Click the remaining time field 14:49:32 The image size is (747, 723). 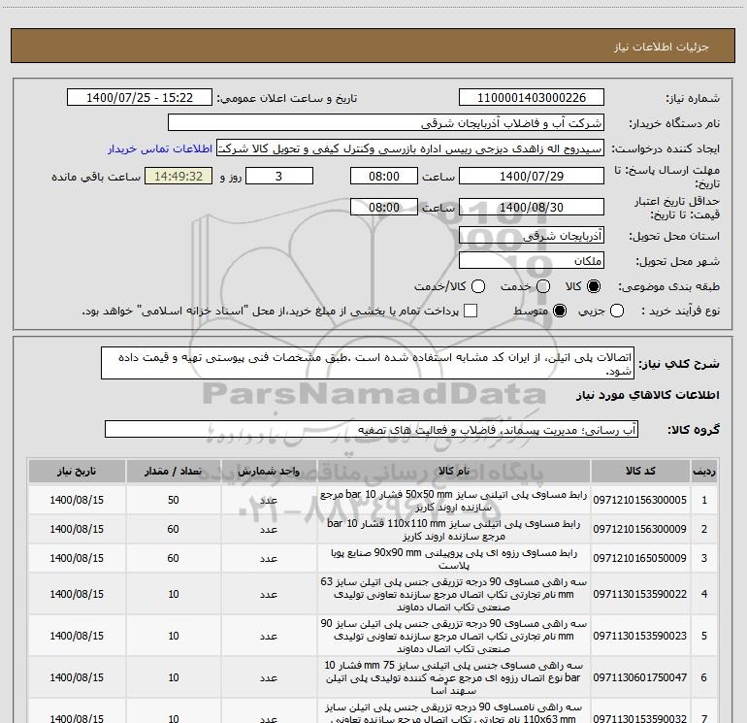(x=179, y=177)
